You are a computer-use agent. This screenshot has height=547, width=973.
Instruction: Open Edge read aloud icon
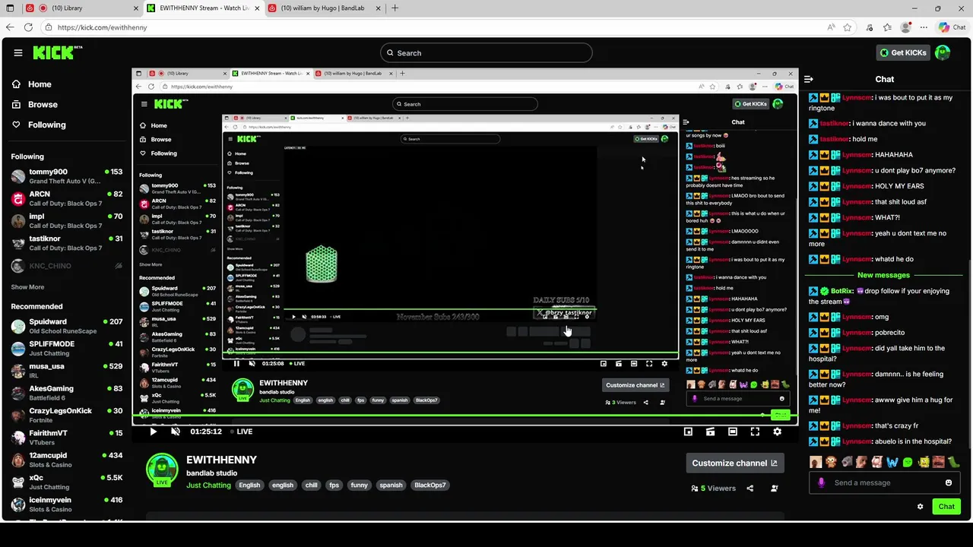pos(831,27)
